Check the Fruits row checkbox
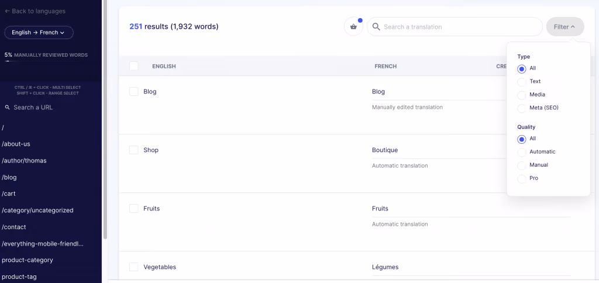The height and width of the screenshot is (283, 599). pyautogui.click(x=134, y=209)
